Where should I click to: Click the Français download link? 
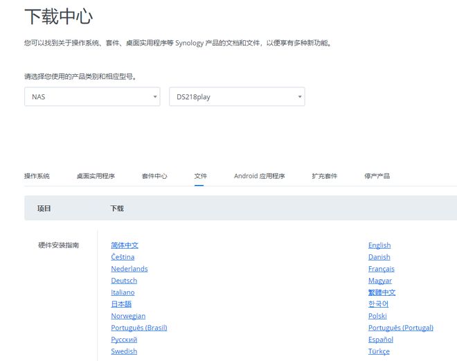382,269
